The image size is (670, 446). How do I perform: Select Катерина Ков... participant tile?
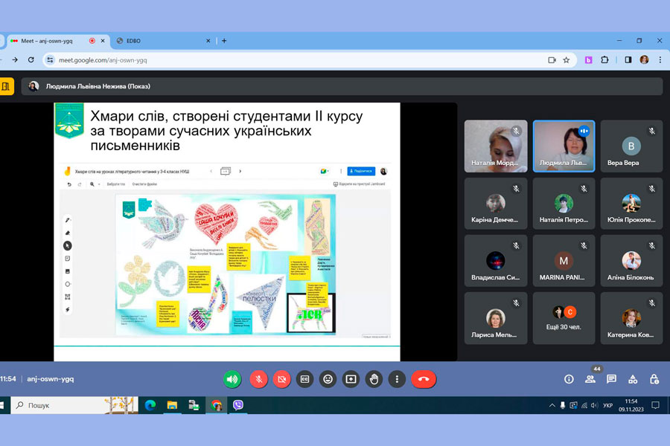coord(631,318)
